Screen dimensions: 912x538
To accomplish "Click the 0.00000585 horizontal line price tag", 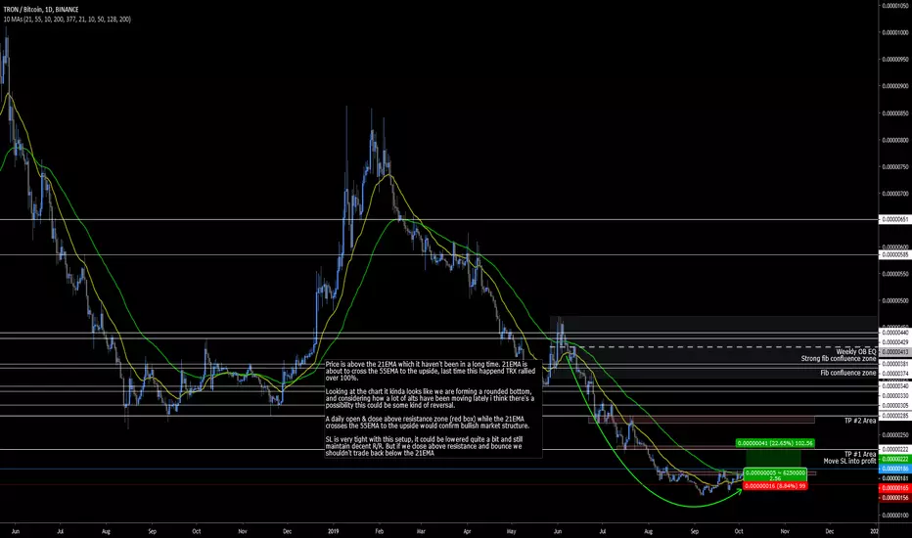I will [895, 254].
